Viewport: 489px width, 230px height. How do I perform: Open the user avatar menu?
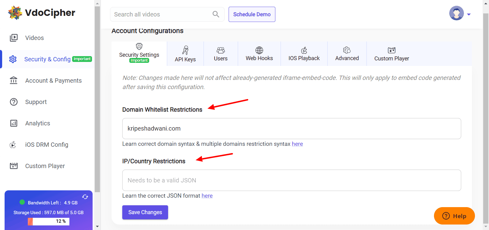(x=456, y=13)
